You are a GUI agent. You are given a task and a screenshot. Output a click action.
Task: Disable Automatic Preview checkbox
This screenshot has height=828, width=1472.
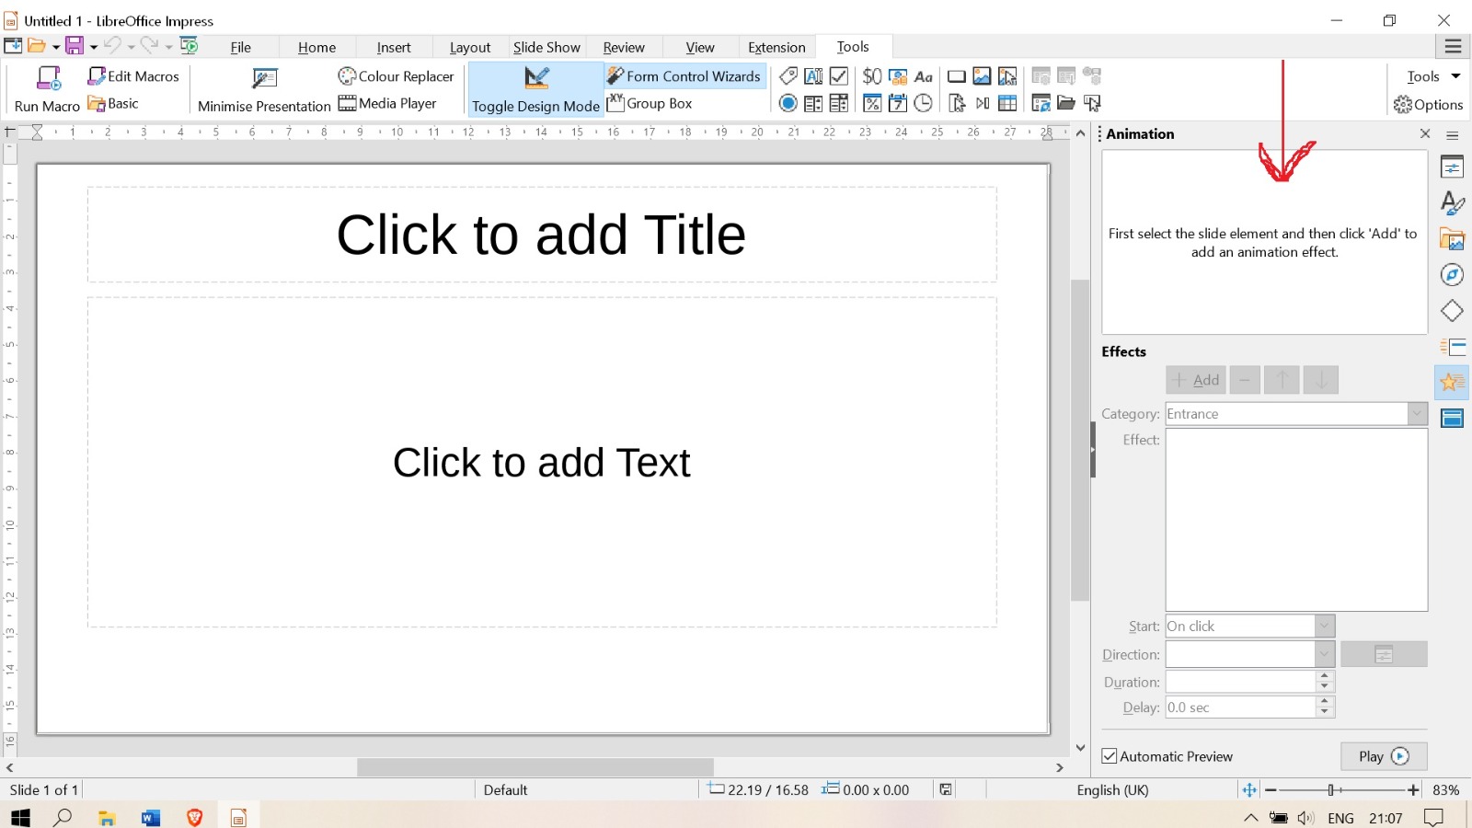pos(1110,755)
